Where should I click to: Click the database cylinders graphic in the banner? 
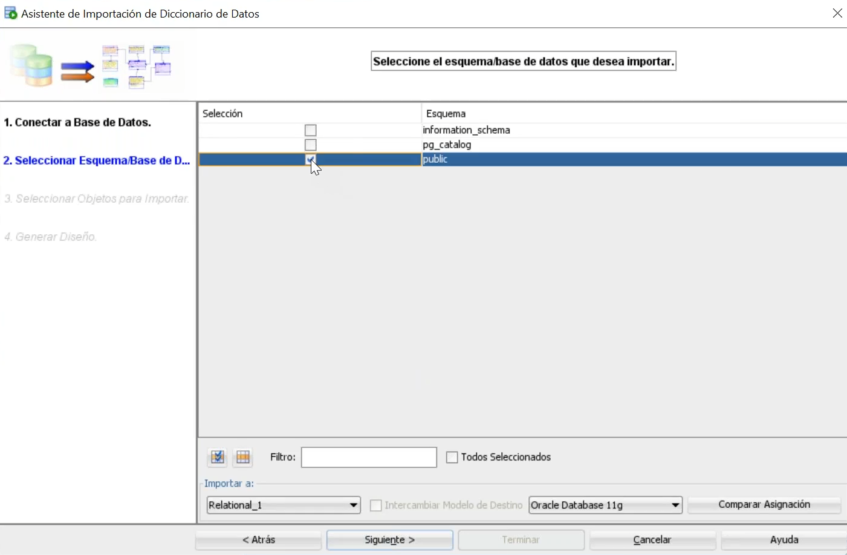pos(30,65)
